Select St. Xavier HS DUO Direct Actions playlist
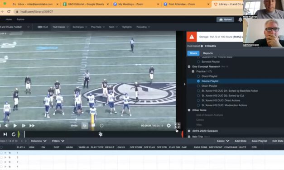The image size is (284, 170). coord(198,100)
